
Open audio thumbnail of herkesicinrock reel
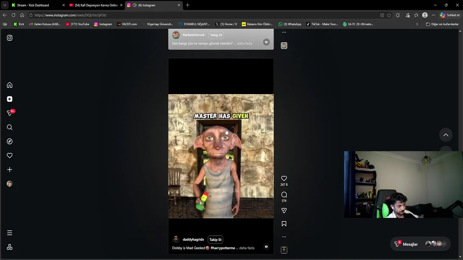284,45
